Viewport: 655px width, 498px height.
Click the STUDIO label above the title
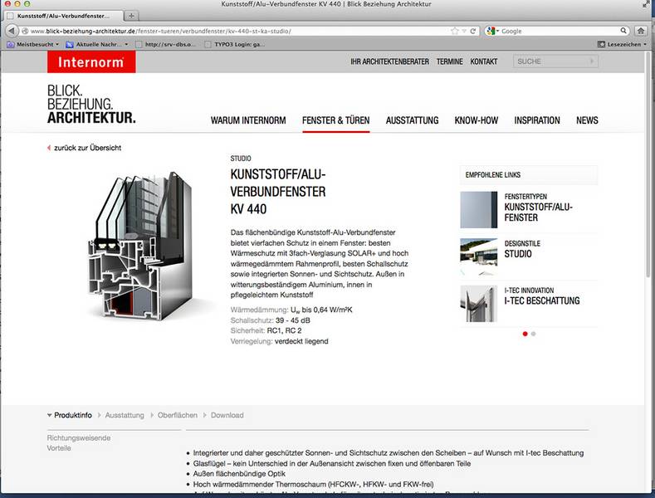[241, 159]
